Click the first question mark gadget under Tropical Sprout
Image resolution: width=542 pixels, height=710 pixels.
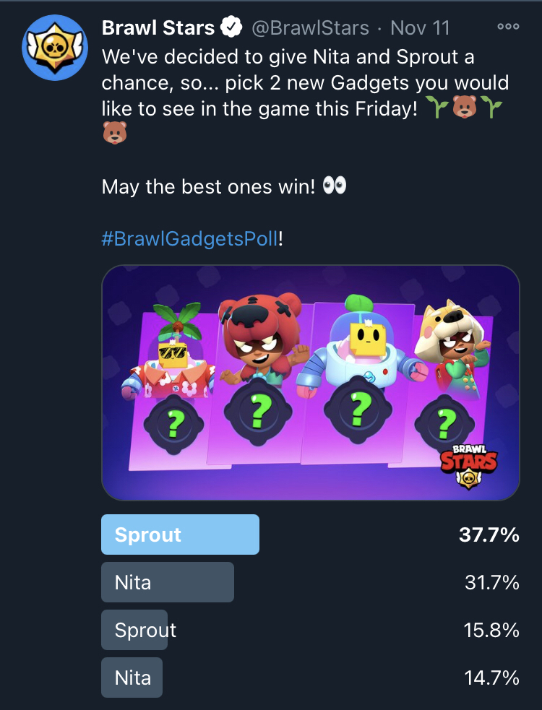171,423
